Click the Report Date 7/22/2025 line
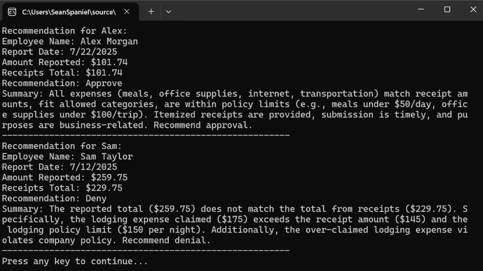Viewport: 483px width, 271px height. pos(59,52)
